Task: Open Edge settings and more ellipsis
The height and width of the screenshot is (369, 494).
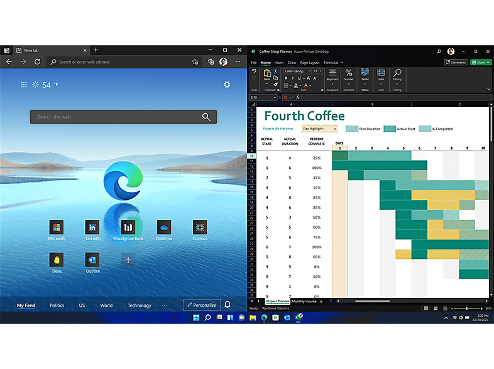Action: (x=238, y=62)
